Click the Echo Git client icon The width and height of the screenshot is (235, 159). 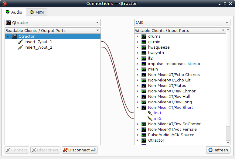click(x=144, y=80)
